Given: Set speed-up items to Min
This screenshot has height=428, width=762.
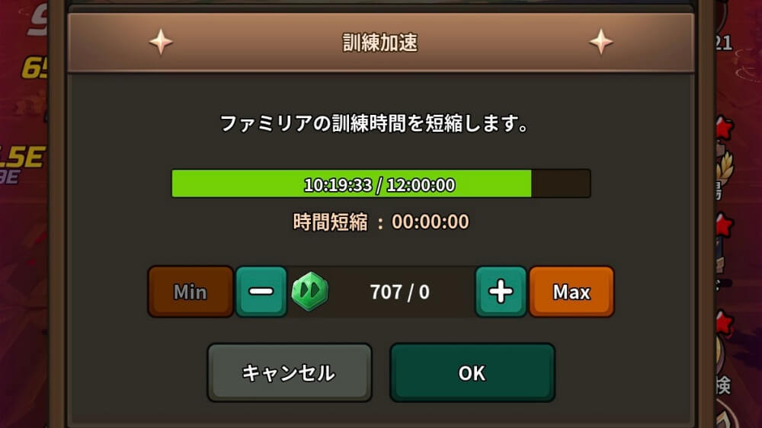Looking at the screenshot, I should pos(190,292).
